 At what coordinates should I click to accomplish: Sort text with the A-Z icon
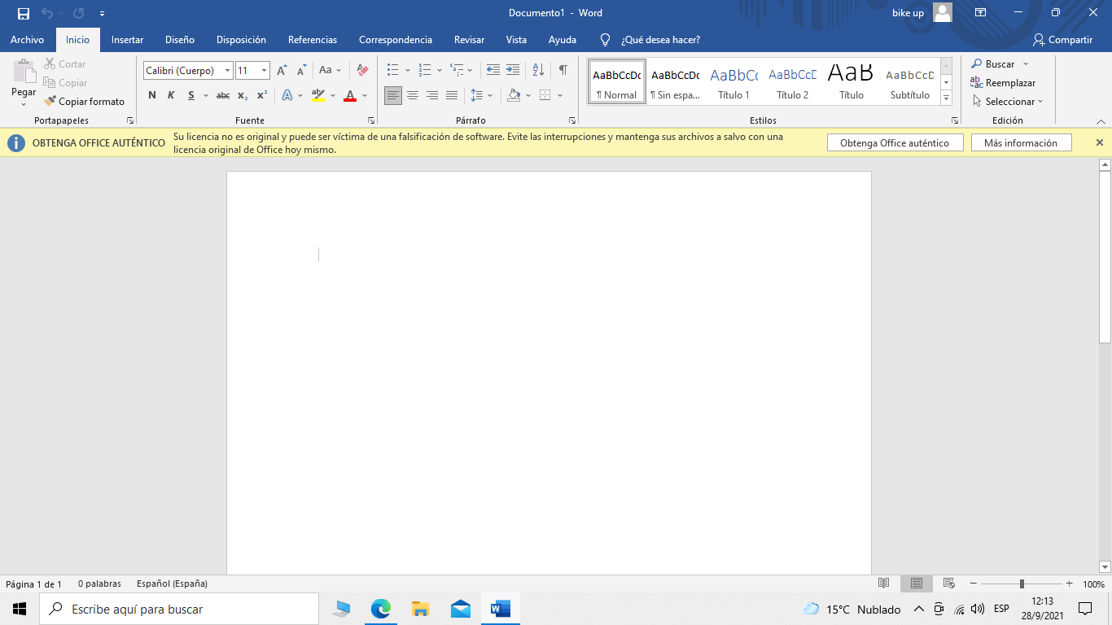tap(538, 71)
